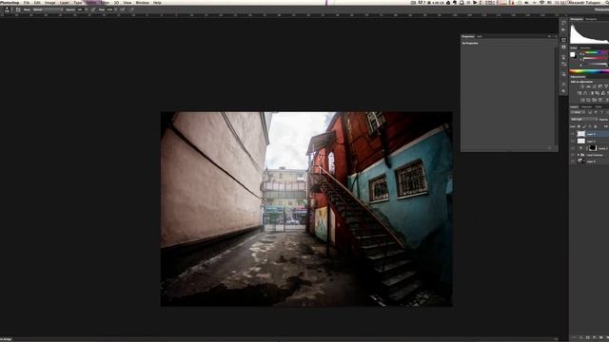Add a Channel Mixer adjustment
Viewport: 609px width, 342px height.
pos(603,93)
